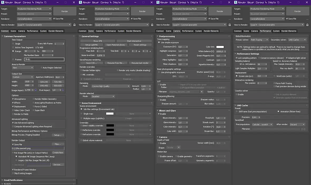Open Secondary solver UHD Cache dropdown
Viewport: 311px width, 185px height.
coord(297,40)
